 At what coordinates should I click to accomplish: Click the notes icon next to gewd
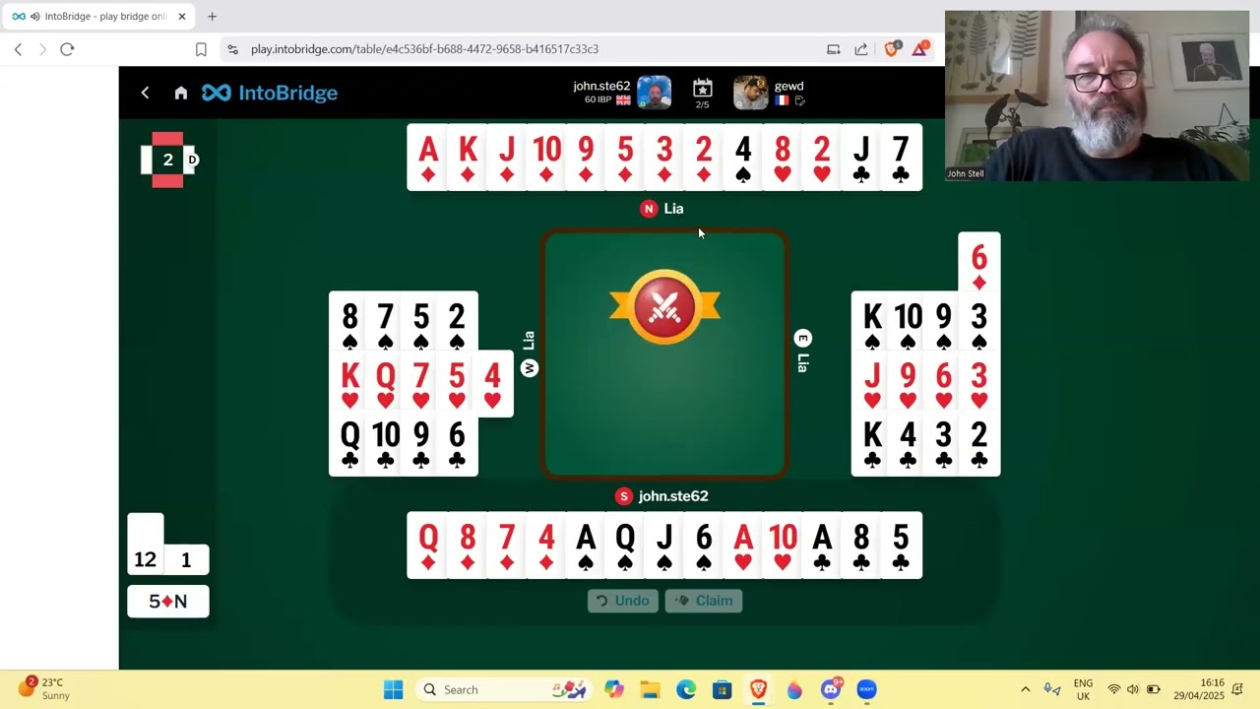coord(799,100)
